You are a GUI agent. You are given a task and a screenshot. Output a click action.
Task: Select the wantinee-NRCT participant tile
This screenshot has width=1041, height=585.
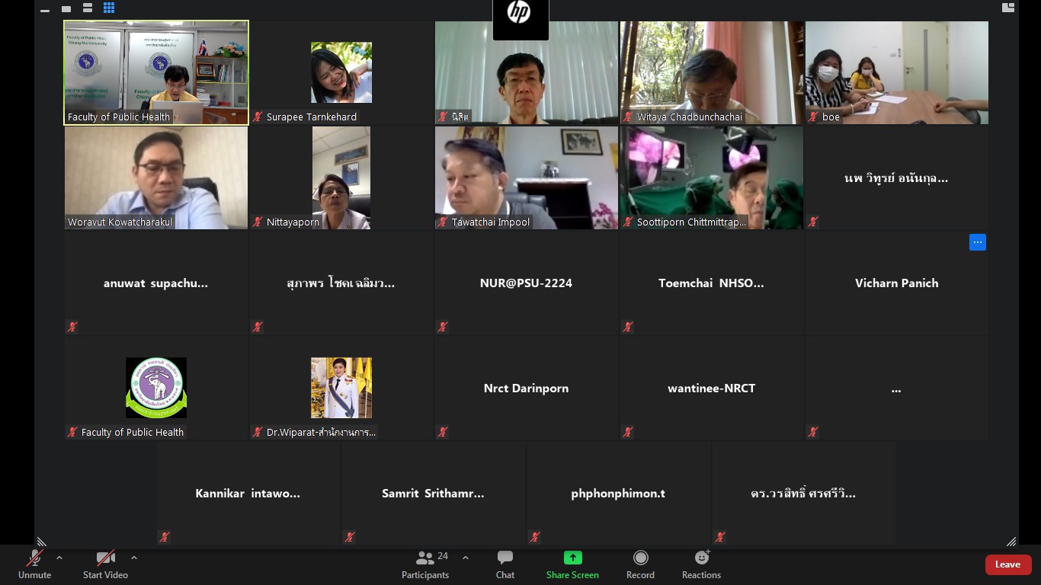tap(711, 388)
